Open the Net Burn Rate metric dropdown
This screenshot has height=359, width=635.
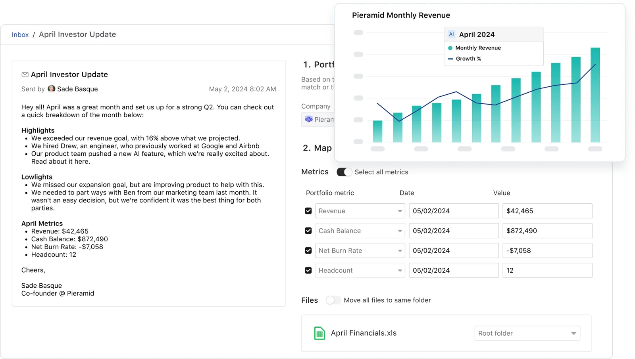[x=360, y=250]
